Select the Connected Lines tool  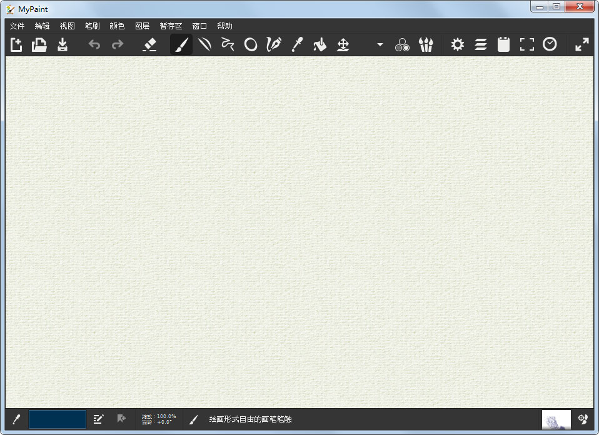click(228, 44)
